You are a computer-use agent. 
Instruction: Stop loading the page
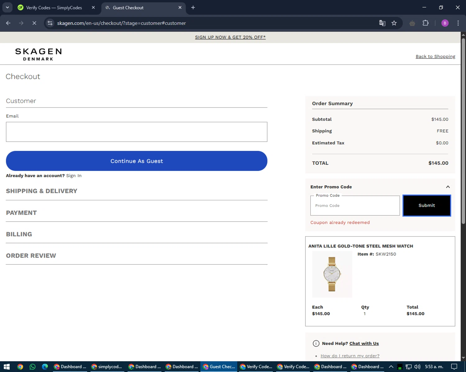coord(34,23)
